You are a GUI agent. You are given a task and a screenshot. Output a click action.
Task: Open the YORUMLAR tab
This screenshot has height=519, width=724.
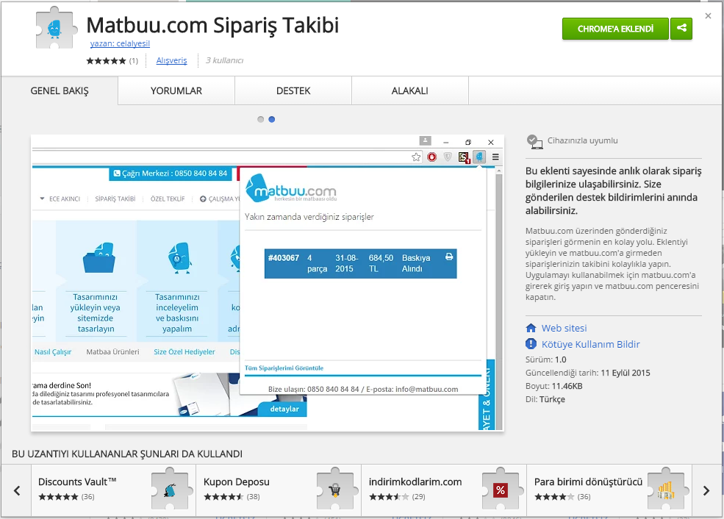(176, 91)
